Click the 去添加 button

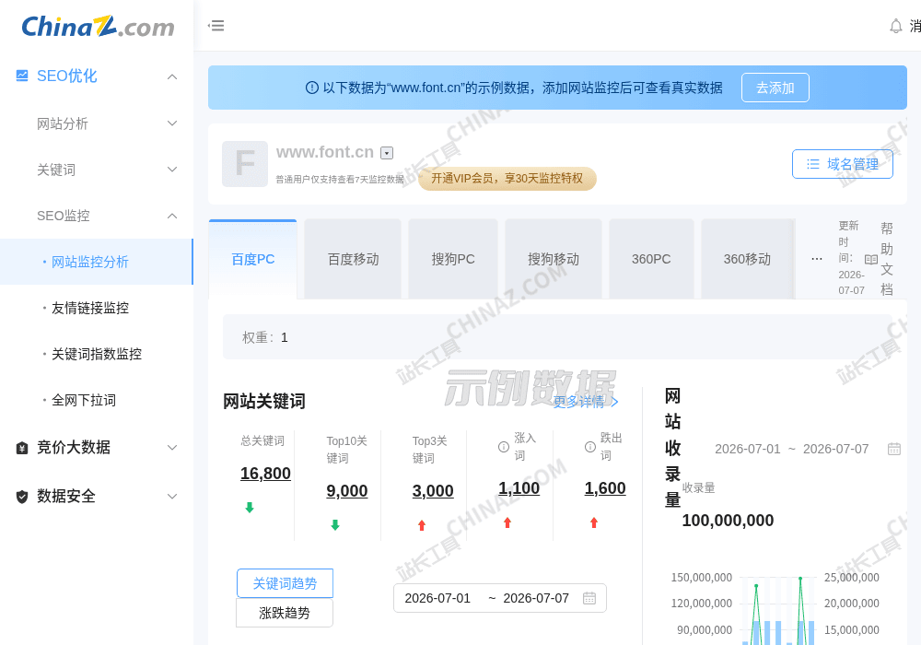pos(775,88)
